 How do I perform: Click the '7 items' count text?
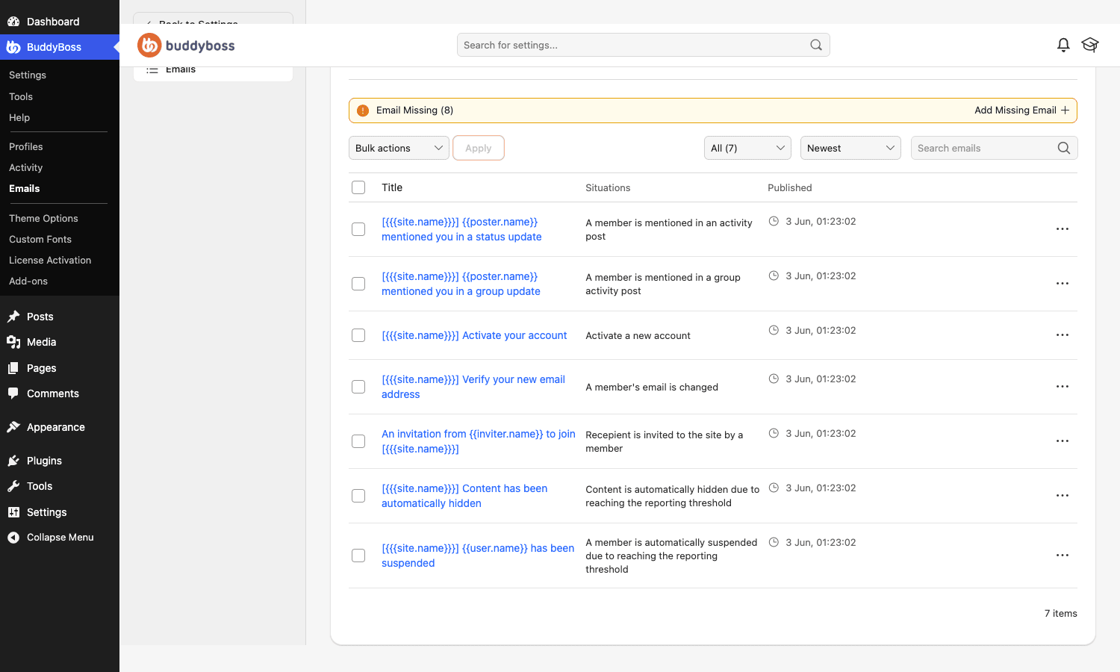coord(1060,614)
